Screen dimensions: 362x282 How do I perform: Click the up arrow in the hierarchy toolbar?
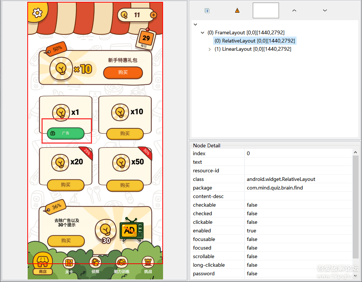[x=294, y=10]
